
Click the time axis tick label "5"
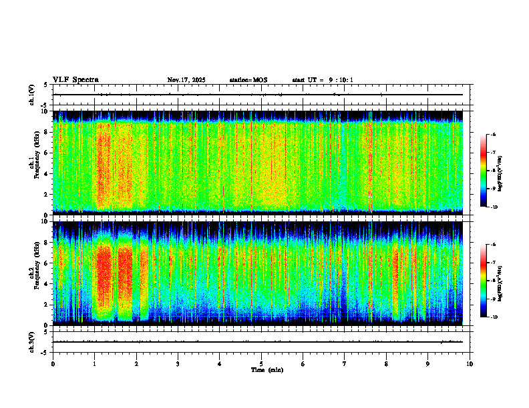coord(261,364)
